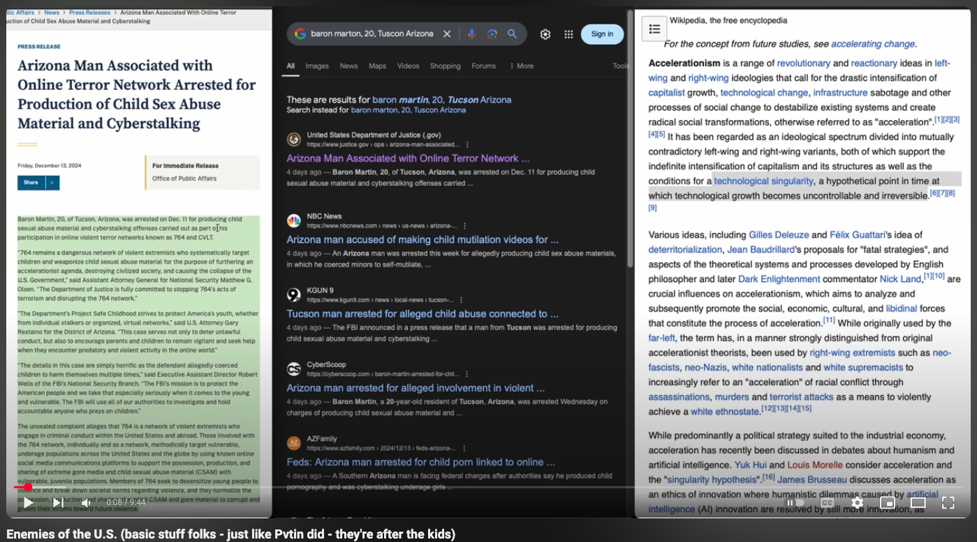Skip to next video in player controls
The height and width of the screenshot is (542, 977).
pos(58,502)
